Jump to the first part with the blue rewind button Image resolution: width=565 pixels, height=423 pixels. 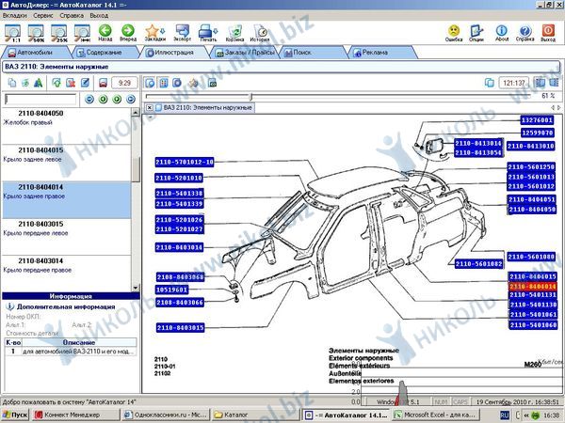pyautogui.click(x=89, y=99)
